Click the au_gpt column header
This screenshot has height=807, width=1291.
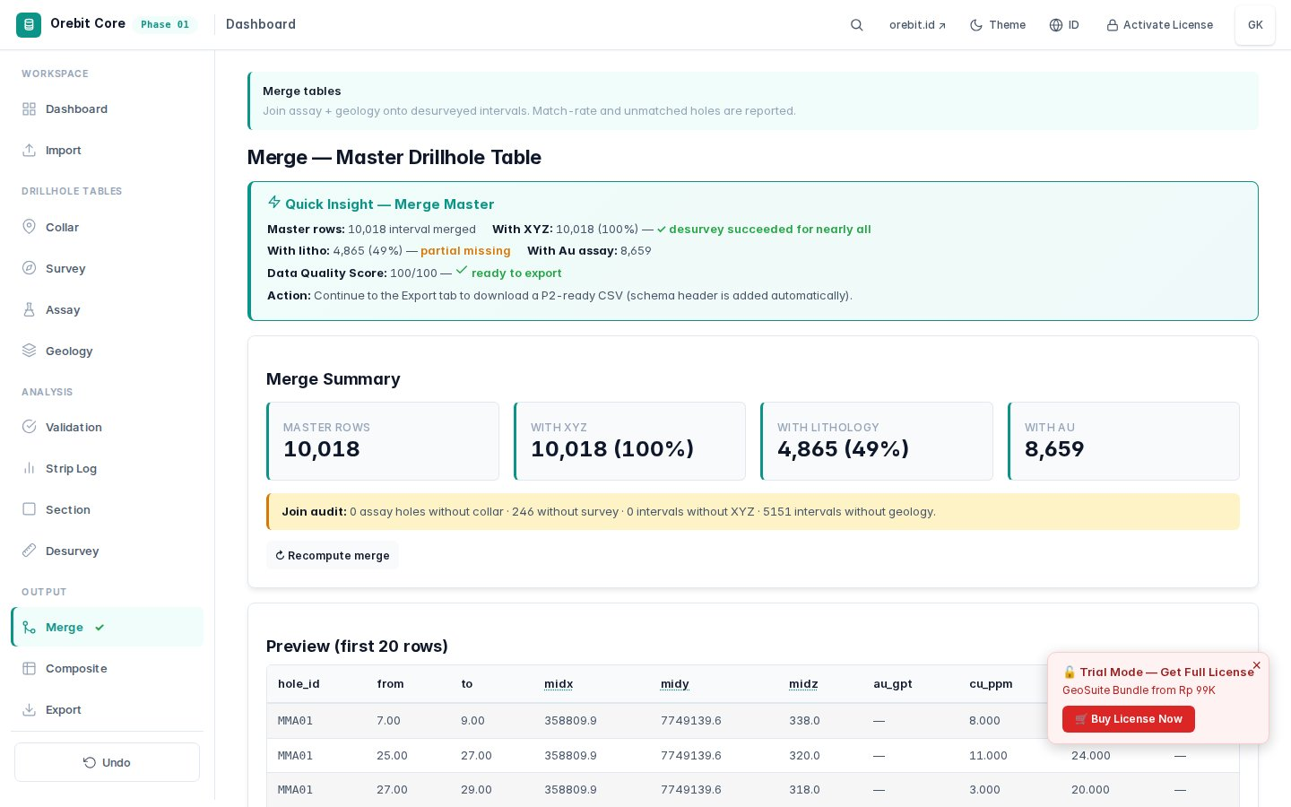pos(893,684)
